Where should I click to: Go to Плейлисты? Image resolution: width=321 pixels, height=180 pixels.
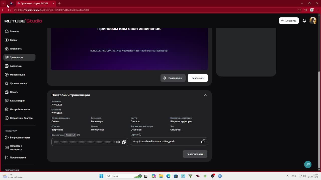[x=16, y=49]
